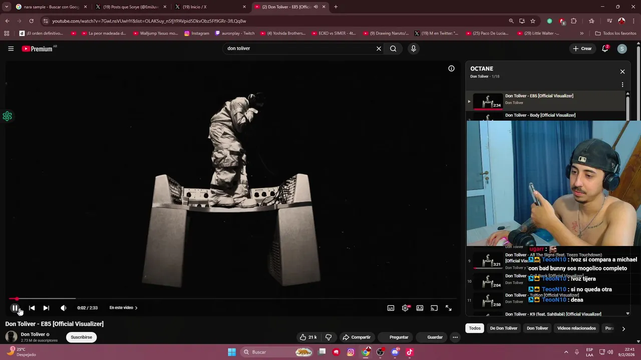Click the Compartir button
This screenshot has width=641, height=360.
(x=357, y=337)
